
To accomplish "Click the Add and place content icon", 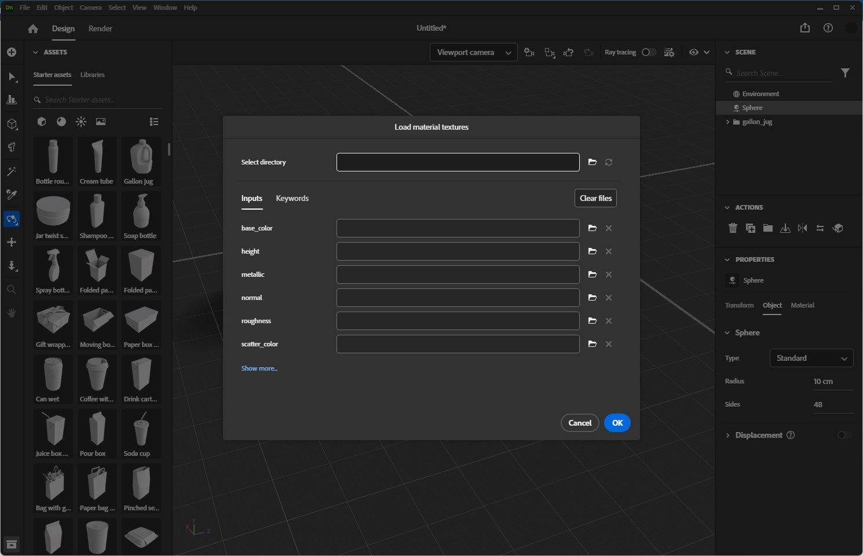I will coord(12,52).
